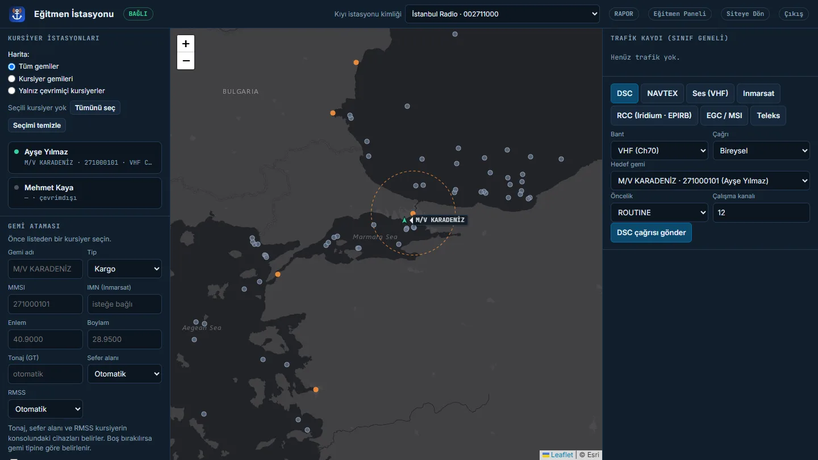Open the Teleks tab

click(x=769, y=115)
